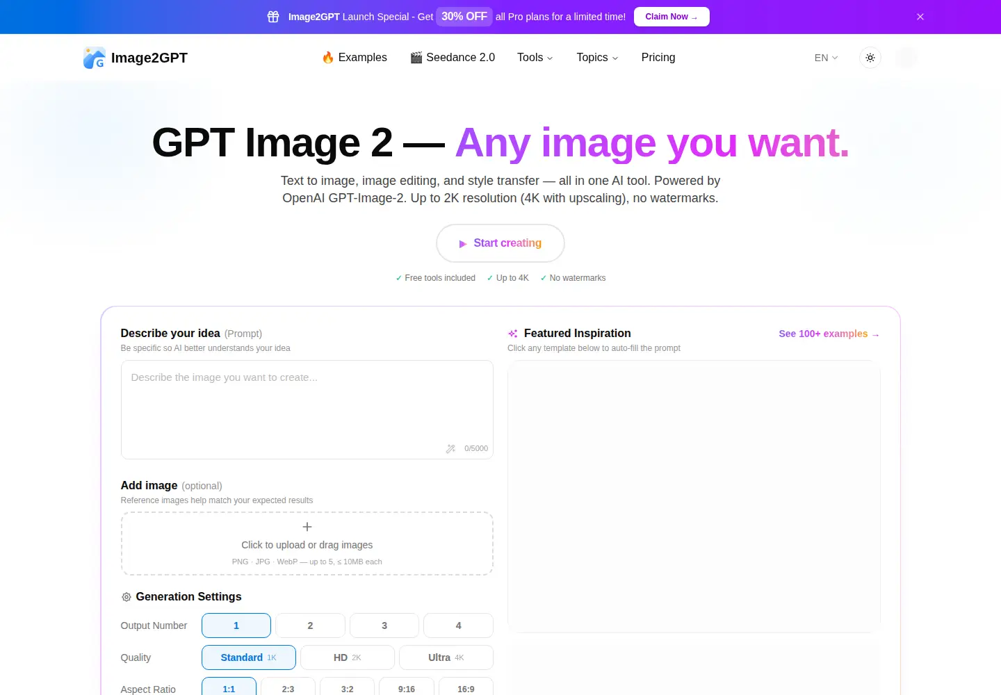Choose 1:1 aspect ratio
The image size is (1001, 695).
(x=229, y=687)
